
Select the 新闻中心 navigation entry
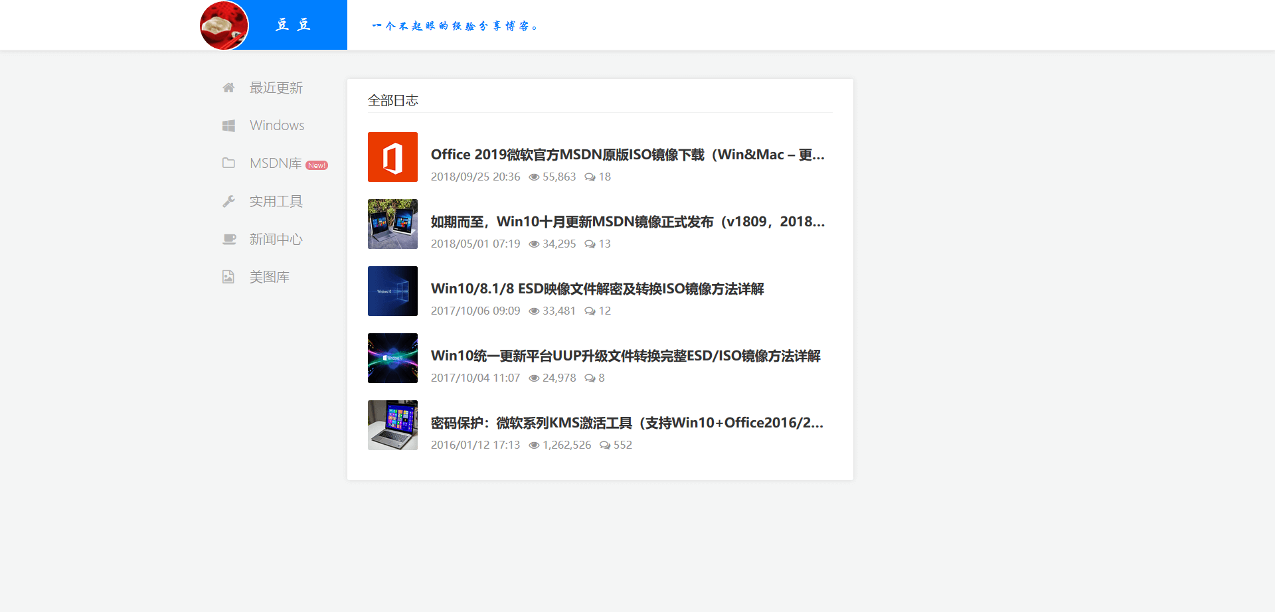276,238
